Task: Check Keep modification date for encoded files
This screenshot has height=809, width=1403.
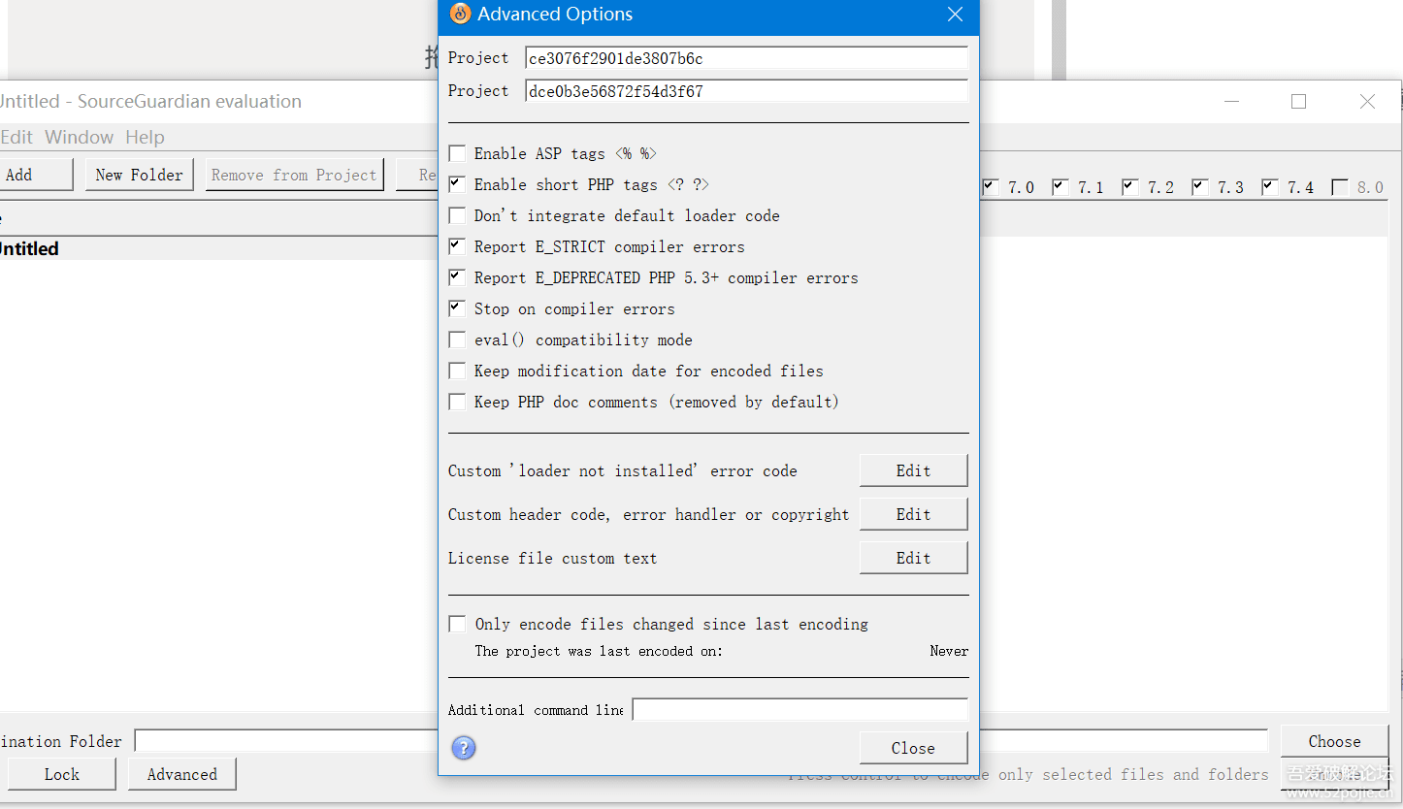Action: point(457,371)
